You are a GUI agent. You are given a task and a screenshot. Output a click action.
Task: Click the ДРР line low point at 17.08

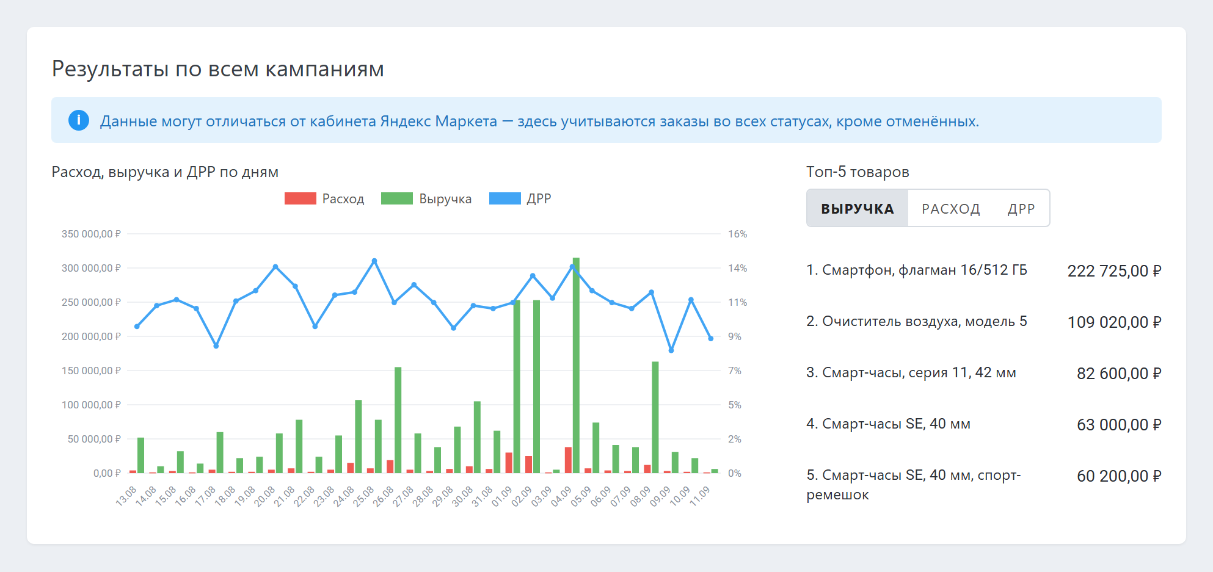216,346
